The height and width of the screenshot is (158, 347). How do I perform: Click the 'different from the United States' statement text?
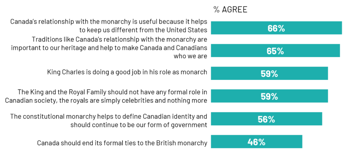[109, 26]
